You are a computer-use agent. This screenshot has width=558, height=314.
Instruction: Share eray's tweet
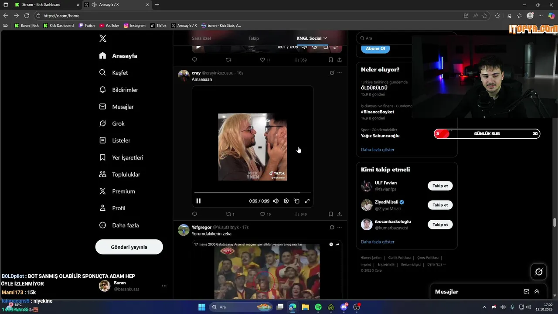[x=340, y=214]
